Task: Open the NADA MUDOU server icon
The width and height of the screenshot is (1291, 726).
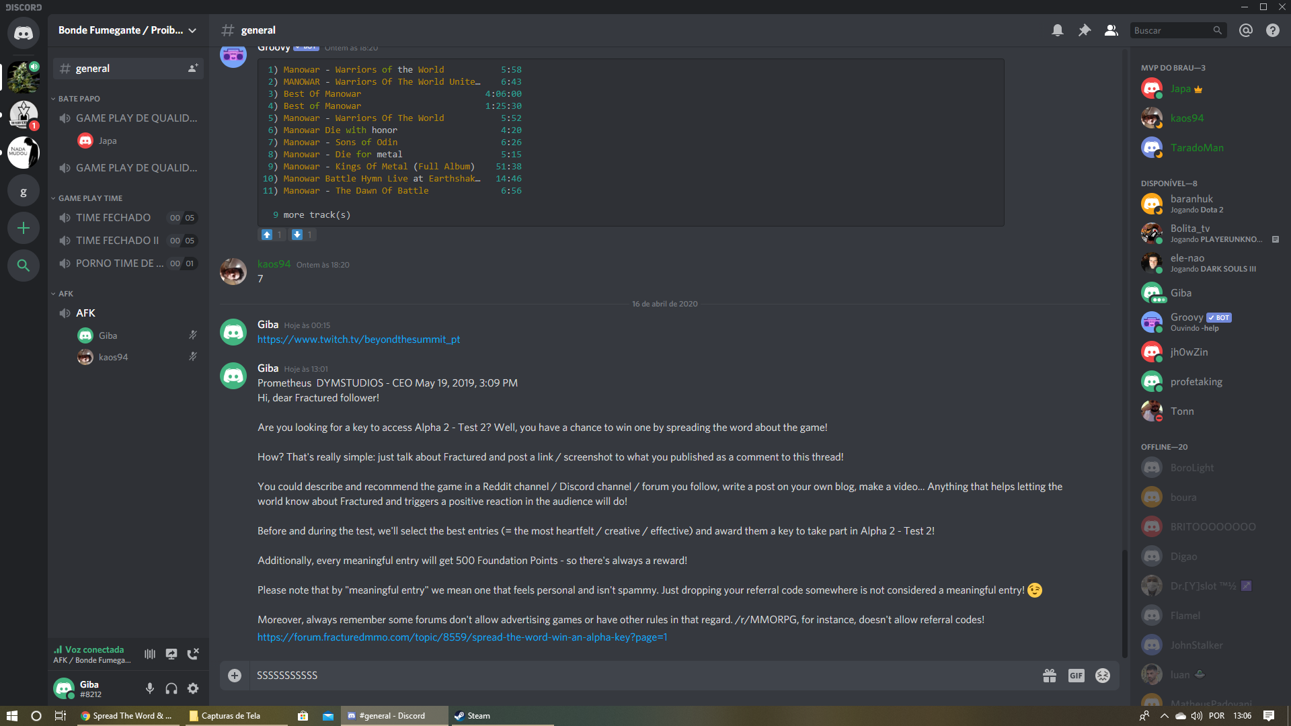Action: point(24,153)
